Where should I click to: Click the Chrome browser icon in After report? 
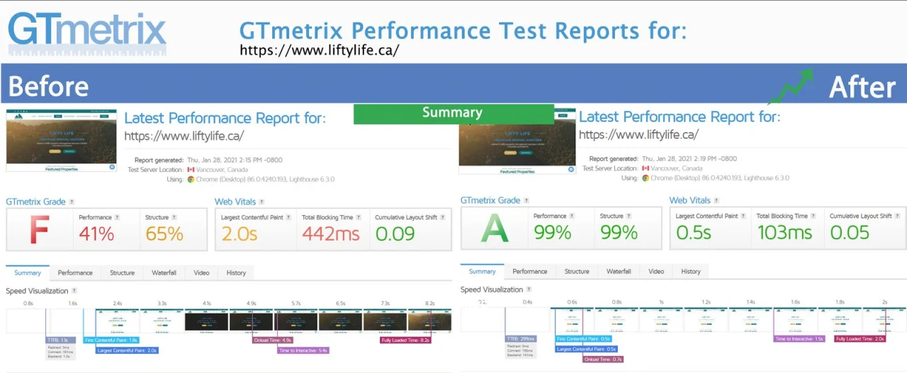point(646,178)
